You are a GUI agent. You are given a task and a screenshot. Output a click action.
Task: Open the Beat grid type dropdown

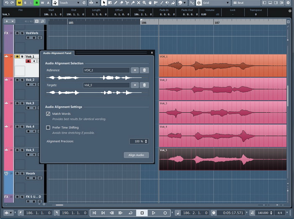point(246,3)
